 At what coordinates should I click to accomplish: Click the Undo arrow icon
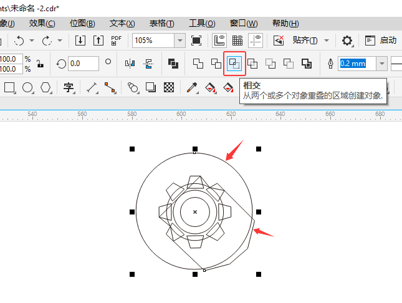19,41
